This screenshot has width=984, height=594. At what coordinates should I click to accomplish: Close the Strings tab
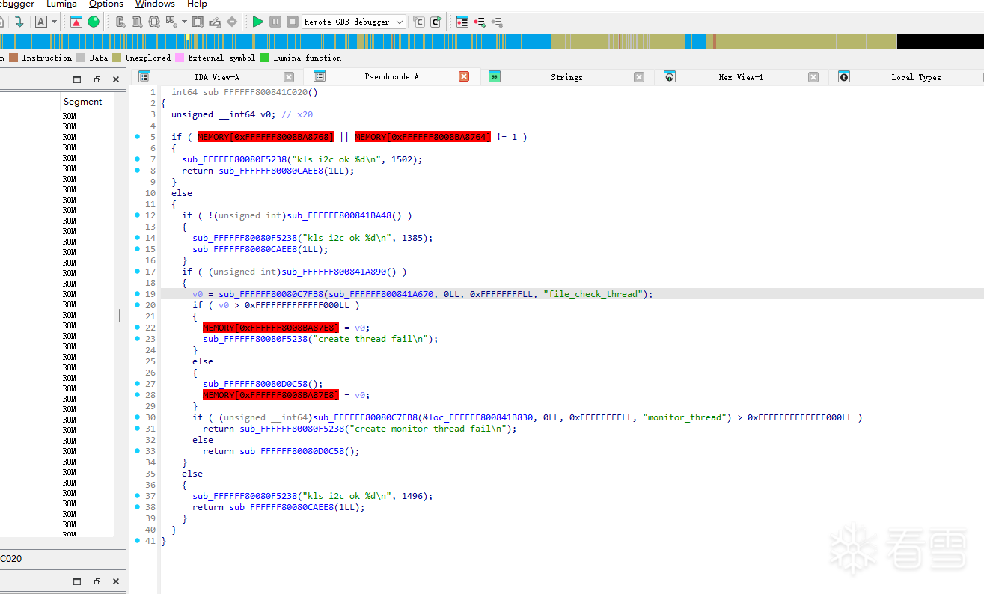tap(639, 77)
